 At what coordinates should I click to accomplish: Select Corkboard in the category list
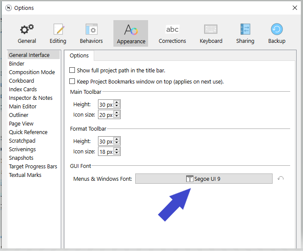pos(21,81)
